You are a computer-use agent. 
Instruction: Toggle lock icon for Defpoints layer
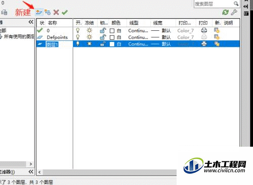(x=103, y=37)
